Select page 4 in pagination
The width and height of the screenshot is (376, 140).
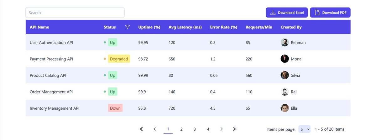pos(208,129)
